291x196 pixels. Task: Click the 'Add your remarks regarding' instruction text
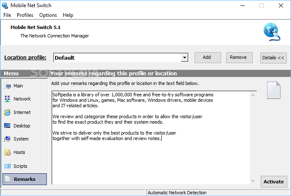pos(125,83)
